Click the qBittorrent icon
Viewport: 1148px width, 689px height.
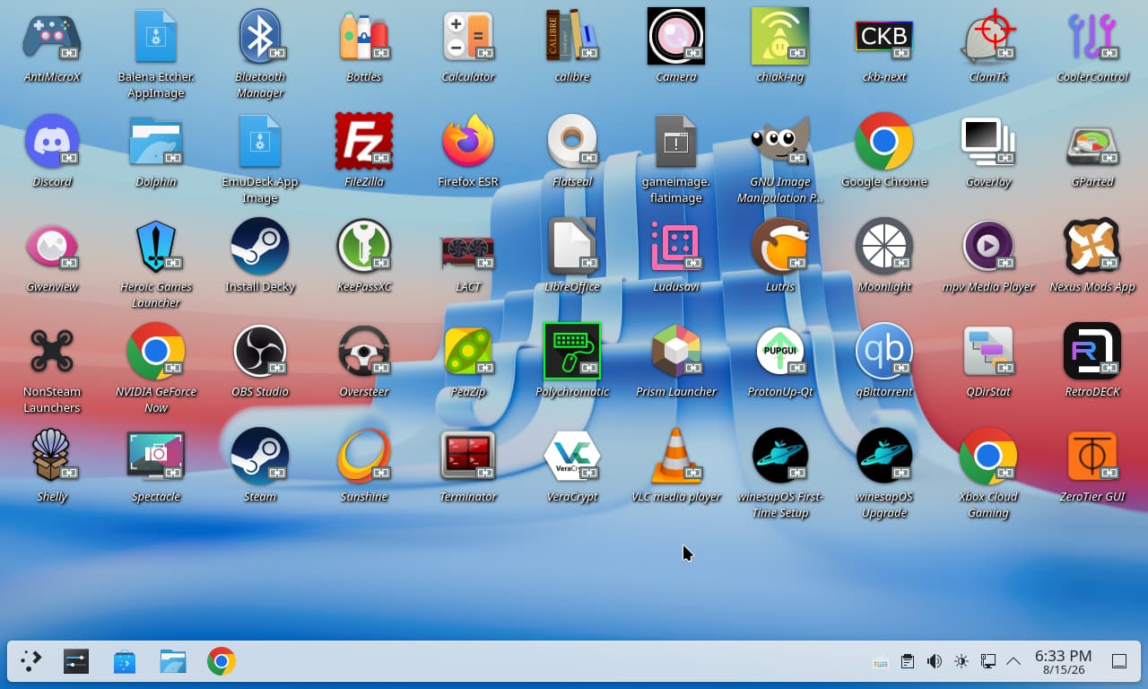click(884, 352)
